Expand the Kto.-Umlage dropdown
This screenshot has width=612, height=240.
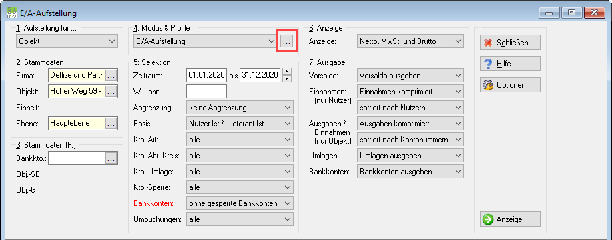point(240,172)
